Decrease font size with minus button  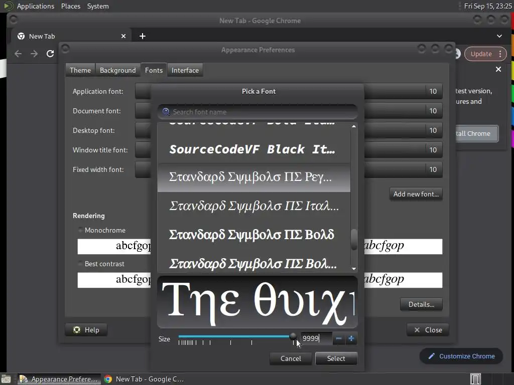[x=339, y=338]
